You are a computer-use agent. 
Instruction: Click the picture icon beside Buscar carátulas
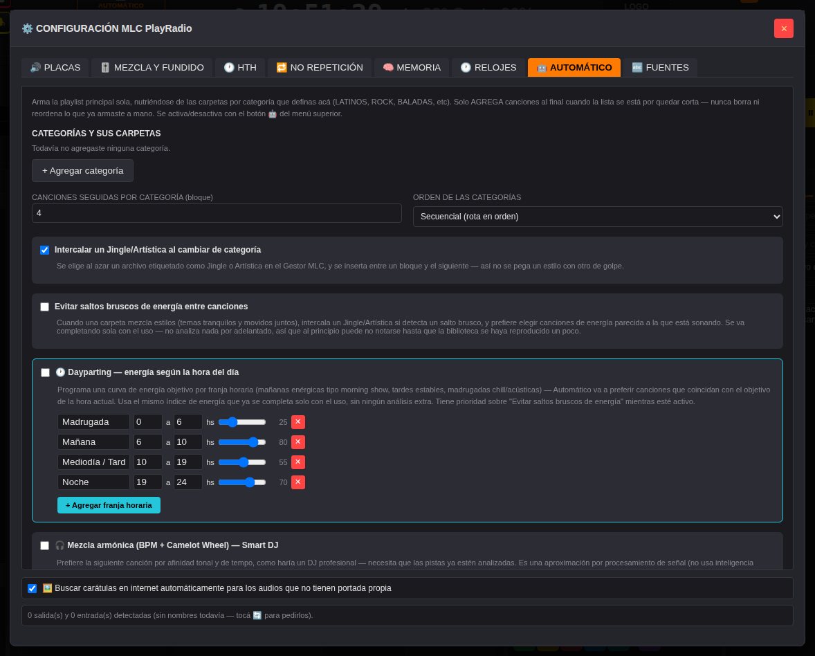47,588
